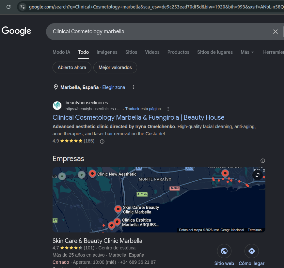
Task: Click the 4,7 rating with 101 reviews
Action: [x=73, y=248]
